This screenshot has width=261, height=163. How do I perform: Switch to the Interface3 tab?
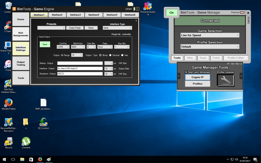(x=75, y=15)
